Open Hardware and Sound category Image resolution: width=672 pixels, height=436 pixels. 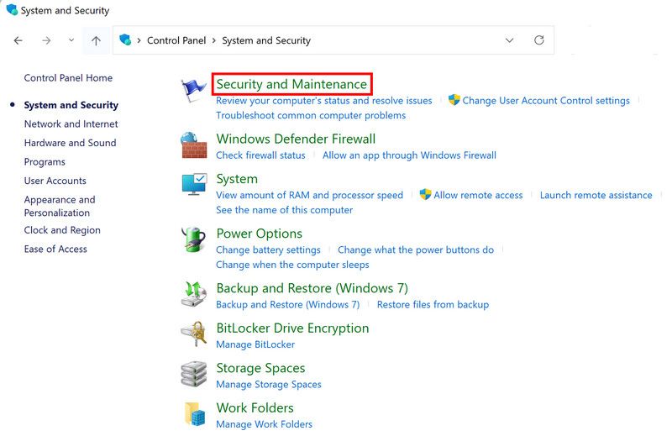tap(70, 143)
